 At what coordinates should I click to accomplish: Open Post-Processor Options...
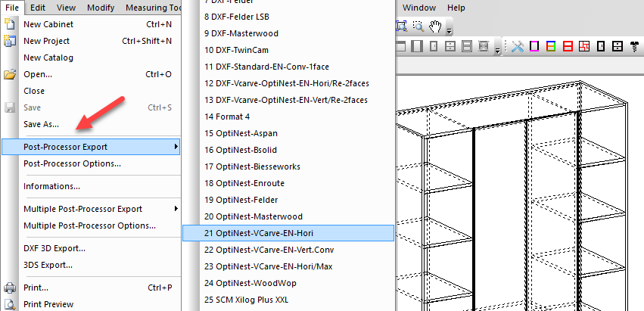91,163
